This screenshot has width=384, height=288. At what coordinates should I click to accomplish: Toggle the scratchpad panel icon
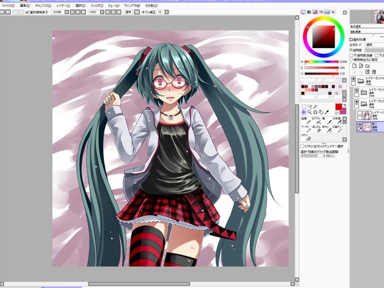[333, 12]
